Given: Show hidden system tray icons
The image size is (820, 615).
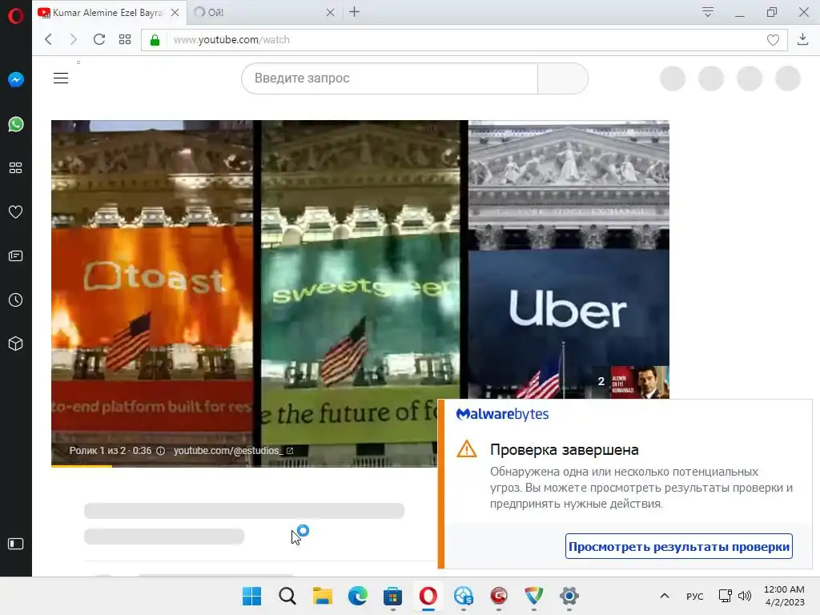Looking at the screenshot, I should point(665,596).
